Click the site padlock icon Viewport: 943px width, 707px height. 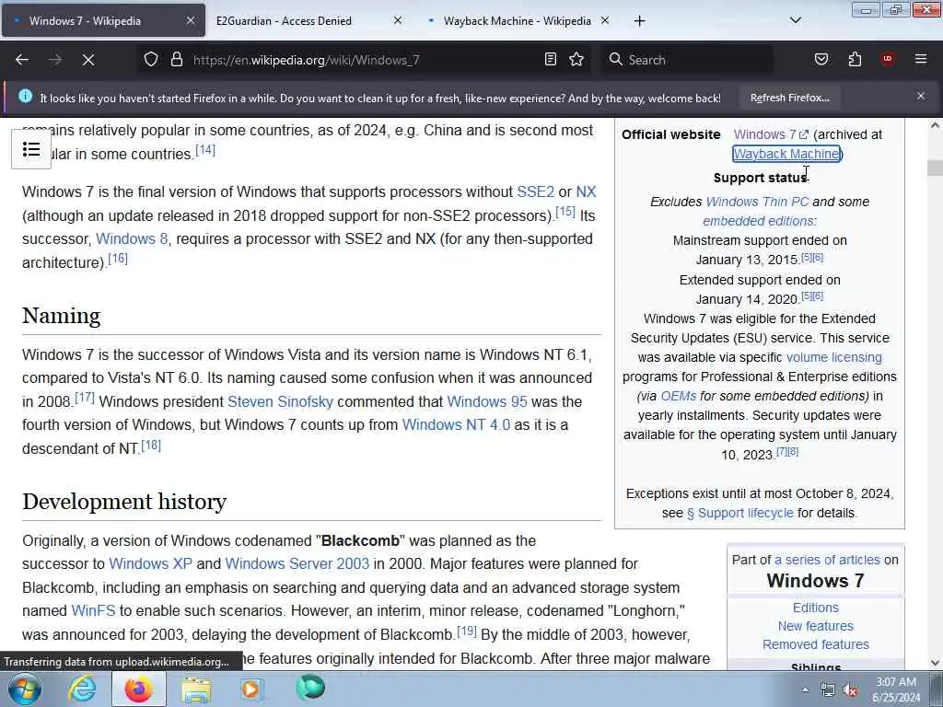click(176, 60)
